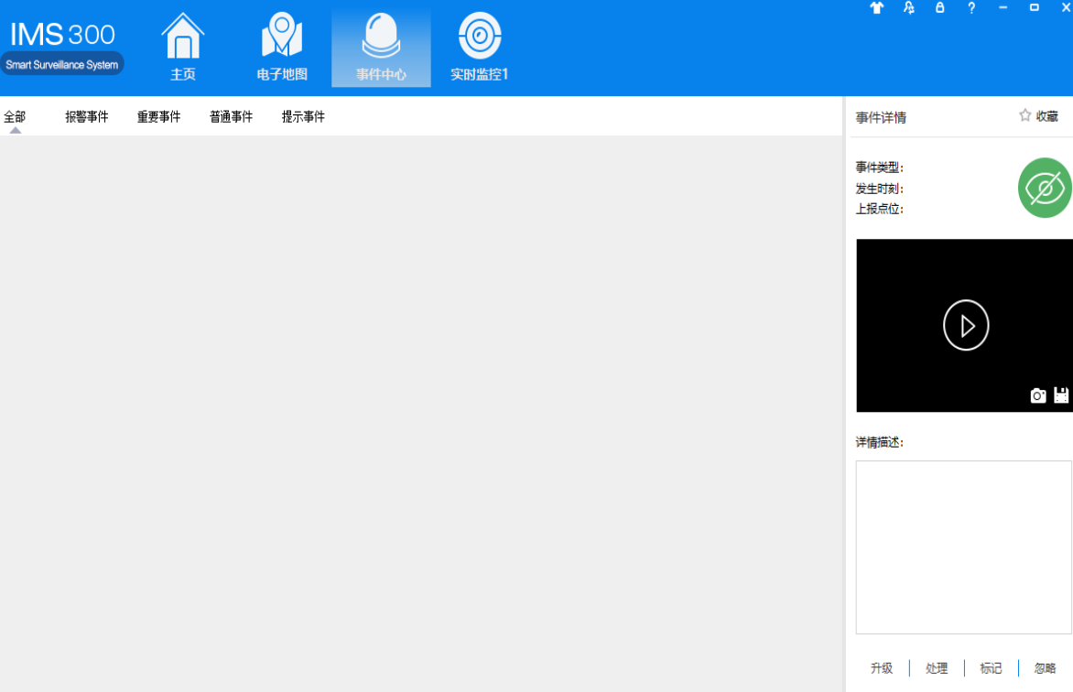Open the 电子地图 e-map module
This screenshot has width=1073, height=692.
[x=281, y=46]
